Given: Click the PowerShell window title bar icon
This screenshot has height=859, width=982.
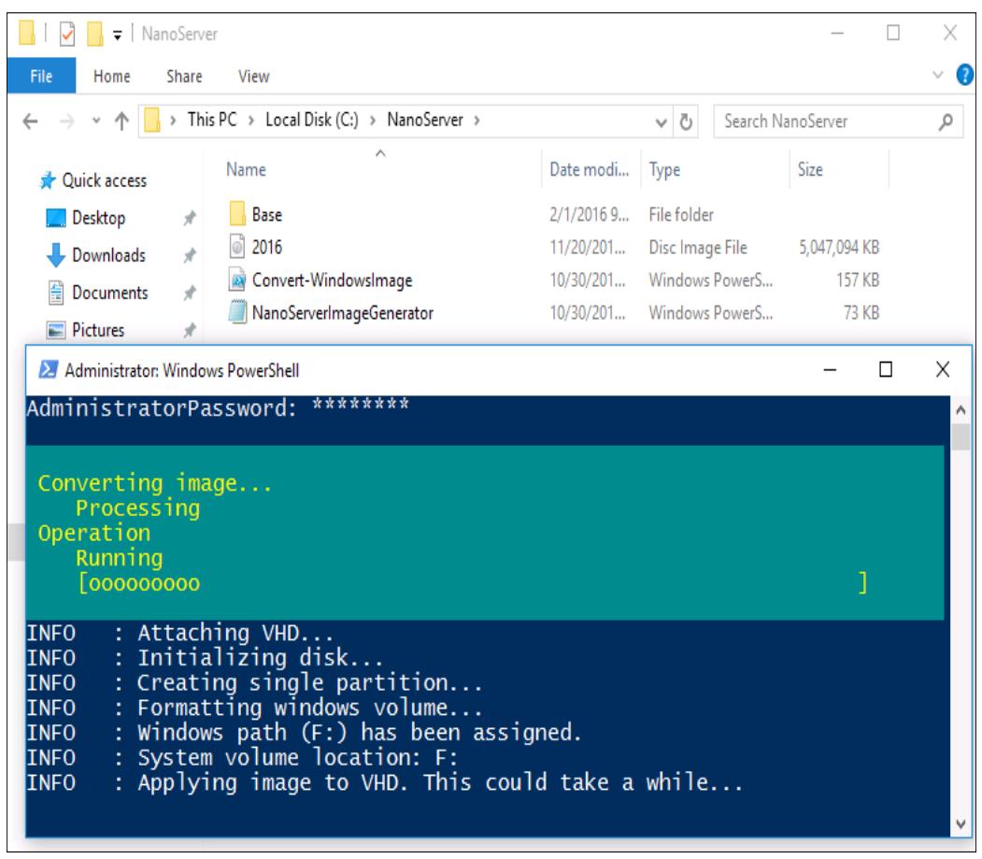Looking at the screenshot, I should [x=49, y=369].
